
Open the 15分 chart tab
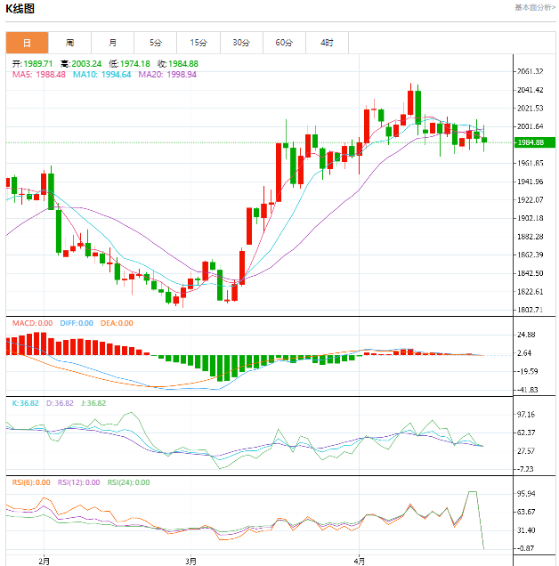[x=198, y=43]
